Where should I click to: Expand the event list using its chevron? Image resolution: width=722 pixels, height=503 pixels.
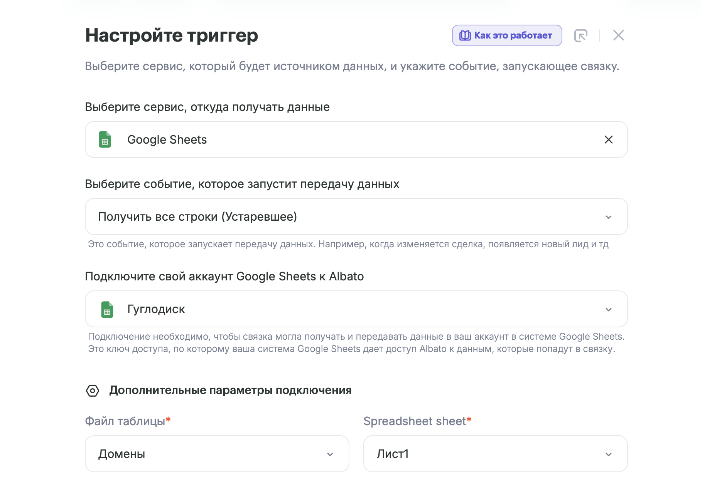tap(608, 217)
